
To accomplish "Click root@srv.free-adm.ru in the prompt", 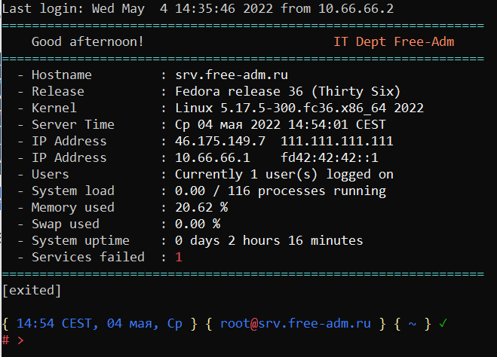I will [295, 324].
